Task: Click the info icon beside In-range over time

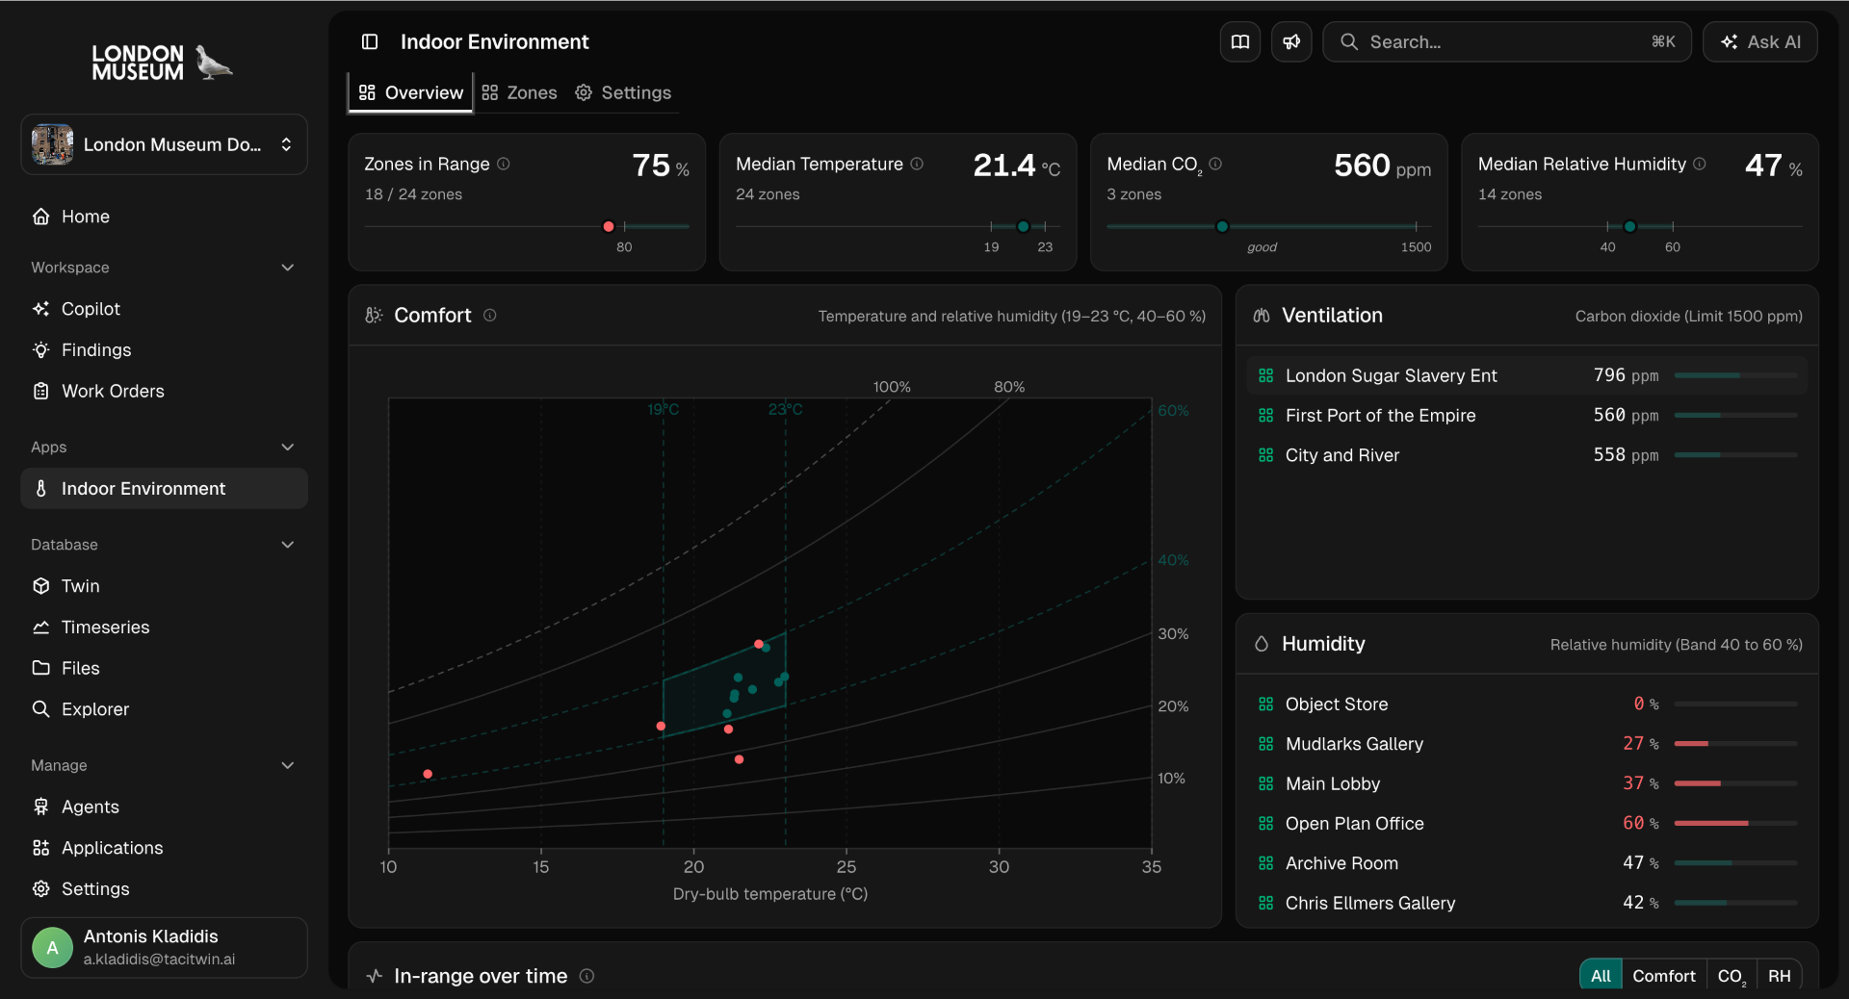Action: coord(586,976)
